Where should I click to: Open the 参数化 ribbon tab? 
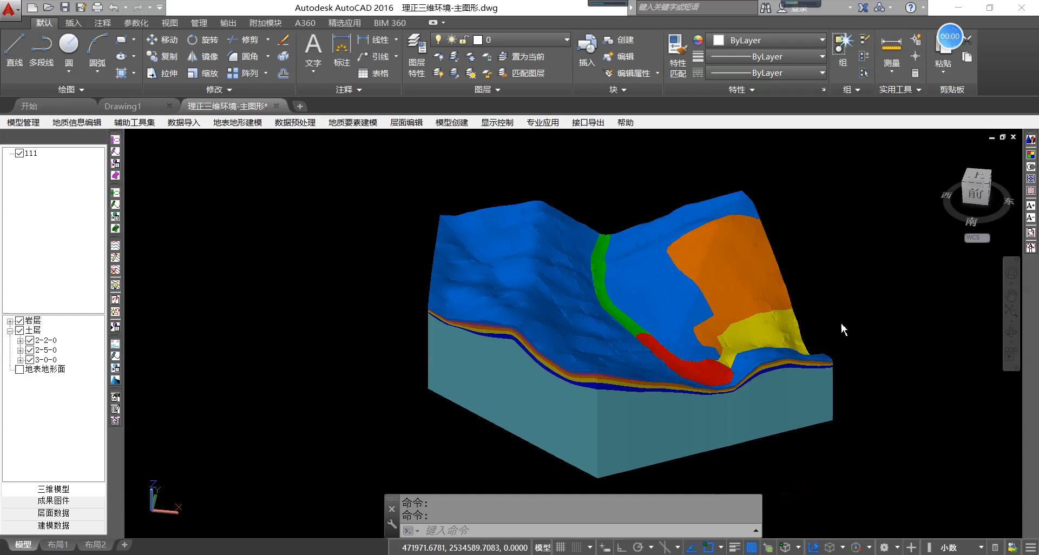coord(136,23)
